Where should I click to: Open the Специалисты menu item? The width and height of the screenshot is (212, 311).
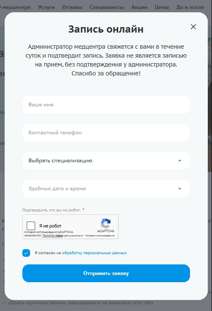[x=107, y=7]
